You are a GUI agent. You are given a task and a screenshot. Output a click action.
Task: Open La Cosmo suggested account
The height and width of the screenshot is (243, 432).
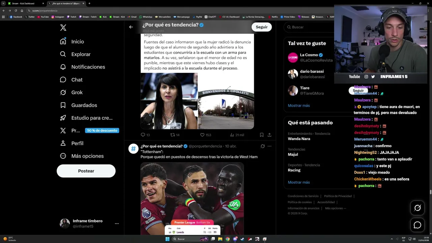click(310, 57)
